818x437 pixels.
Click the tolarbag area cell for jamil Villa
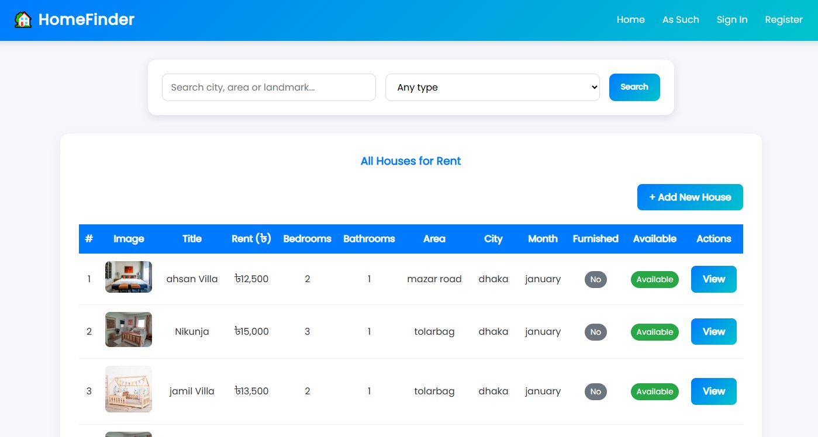434,391
